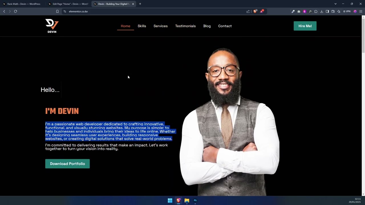Image resolution: width=365 pixels, height=205 pixels.
Task: Open the browser downloads icon
Action: click(x=321, y=11)
